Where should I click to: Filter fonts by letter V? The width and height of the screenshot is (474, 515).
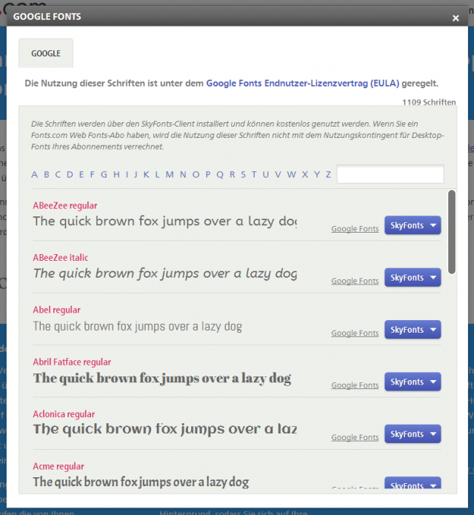[x=278, y=174]
